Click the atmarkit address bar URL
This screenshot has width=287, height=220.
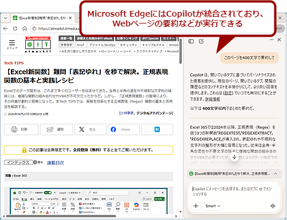point(58,29)
